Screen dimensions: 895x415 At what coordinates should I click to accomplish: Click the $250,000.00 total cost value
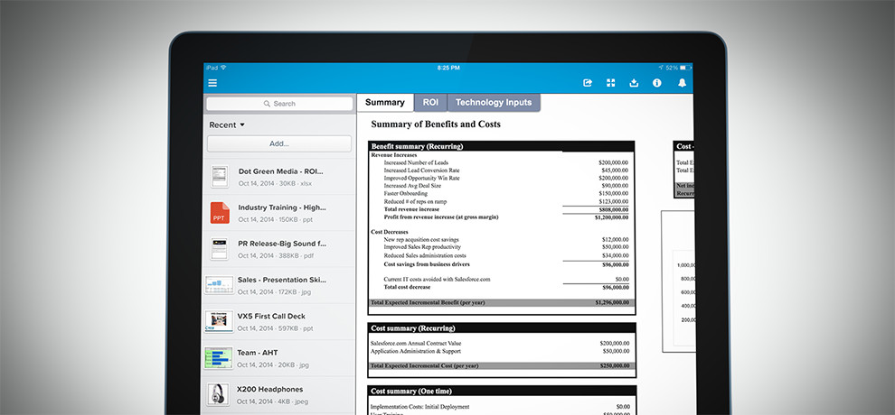click(x=614, y=365)
